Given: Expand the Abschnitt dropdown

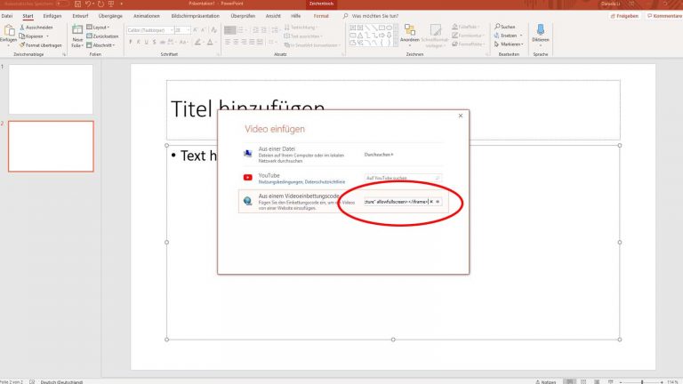Looking at the screenshot, I should (x=103, y=44).
